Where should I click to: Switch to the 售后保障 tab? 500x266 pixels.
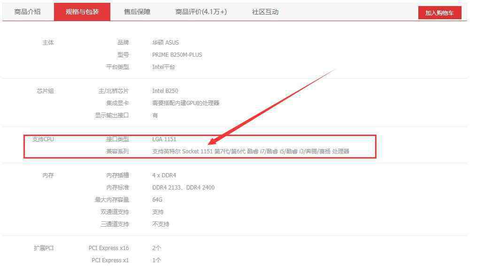[137, 12]
